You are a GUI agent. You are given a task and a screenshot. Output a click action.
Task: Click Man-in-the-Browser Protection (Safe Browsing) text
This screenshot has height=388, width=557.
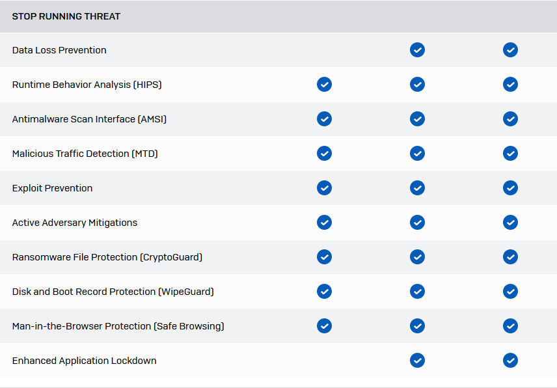(x=118, y=326)
